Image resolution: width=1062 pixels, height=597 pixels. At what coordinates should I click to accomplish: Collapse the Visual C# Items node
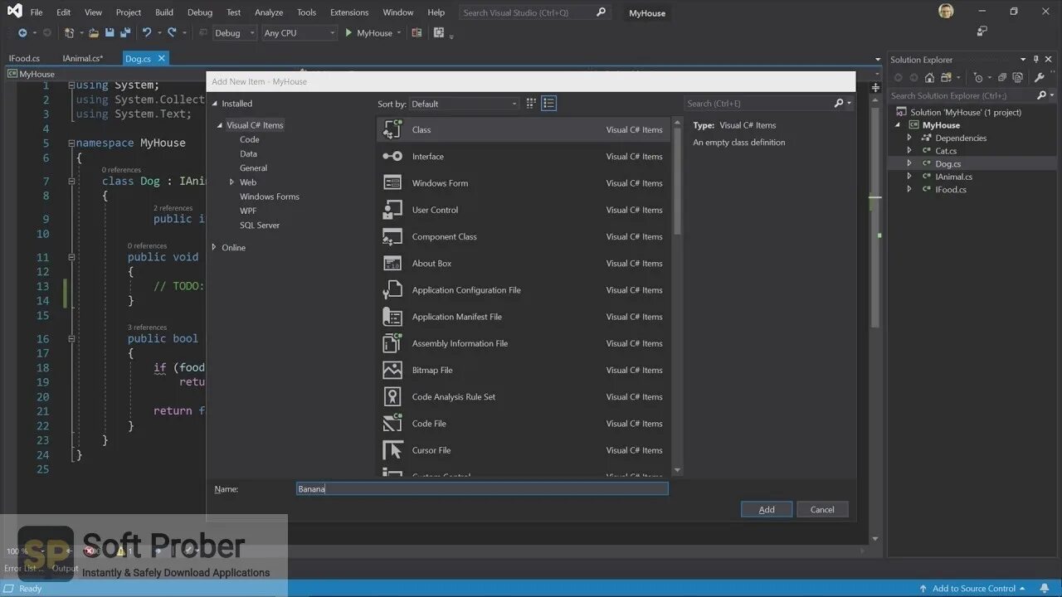coord(220,125)
